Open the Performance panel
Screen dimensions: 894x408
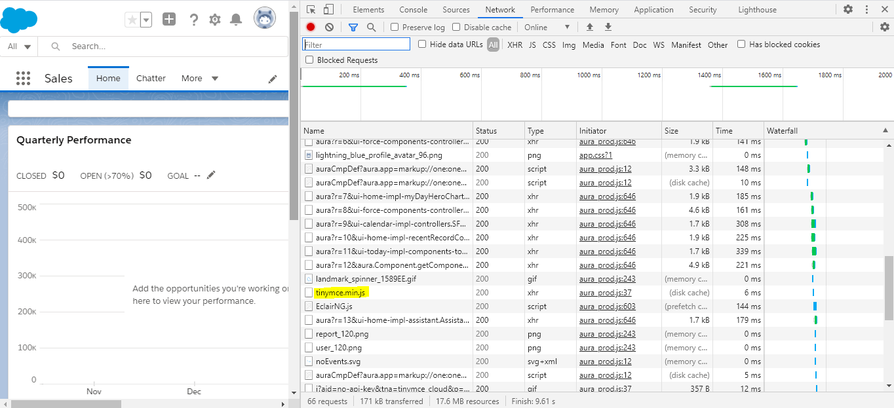click(553, 10)
